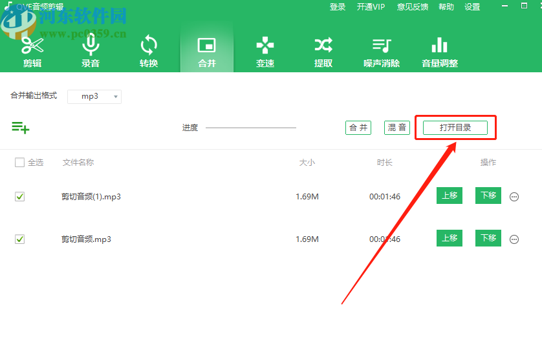Click size 1.69M of 剪切音频(1).mp3
This screenshot has height=342, width=542.
tap(307, 197)
